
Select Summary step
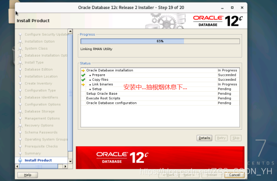pyautogui.click(x=32, y=153)
